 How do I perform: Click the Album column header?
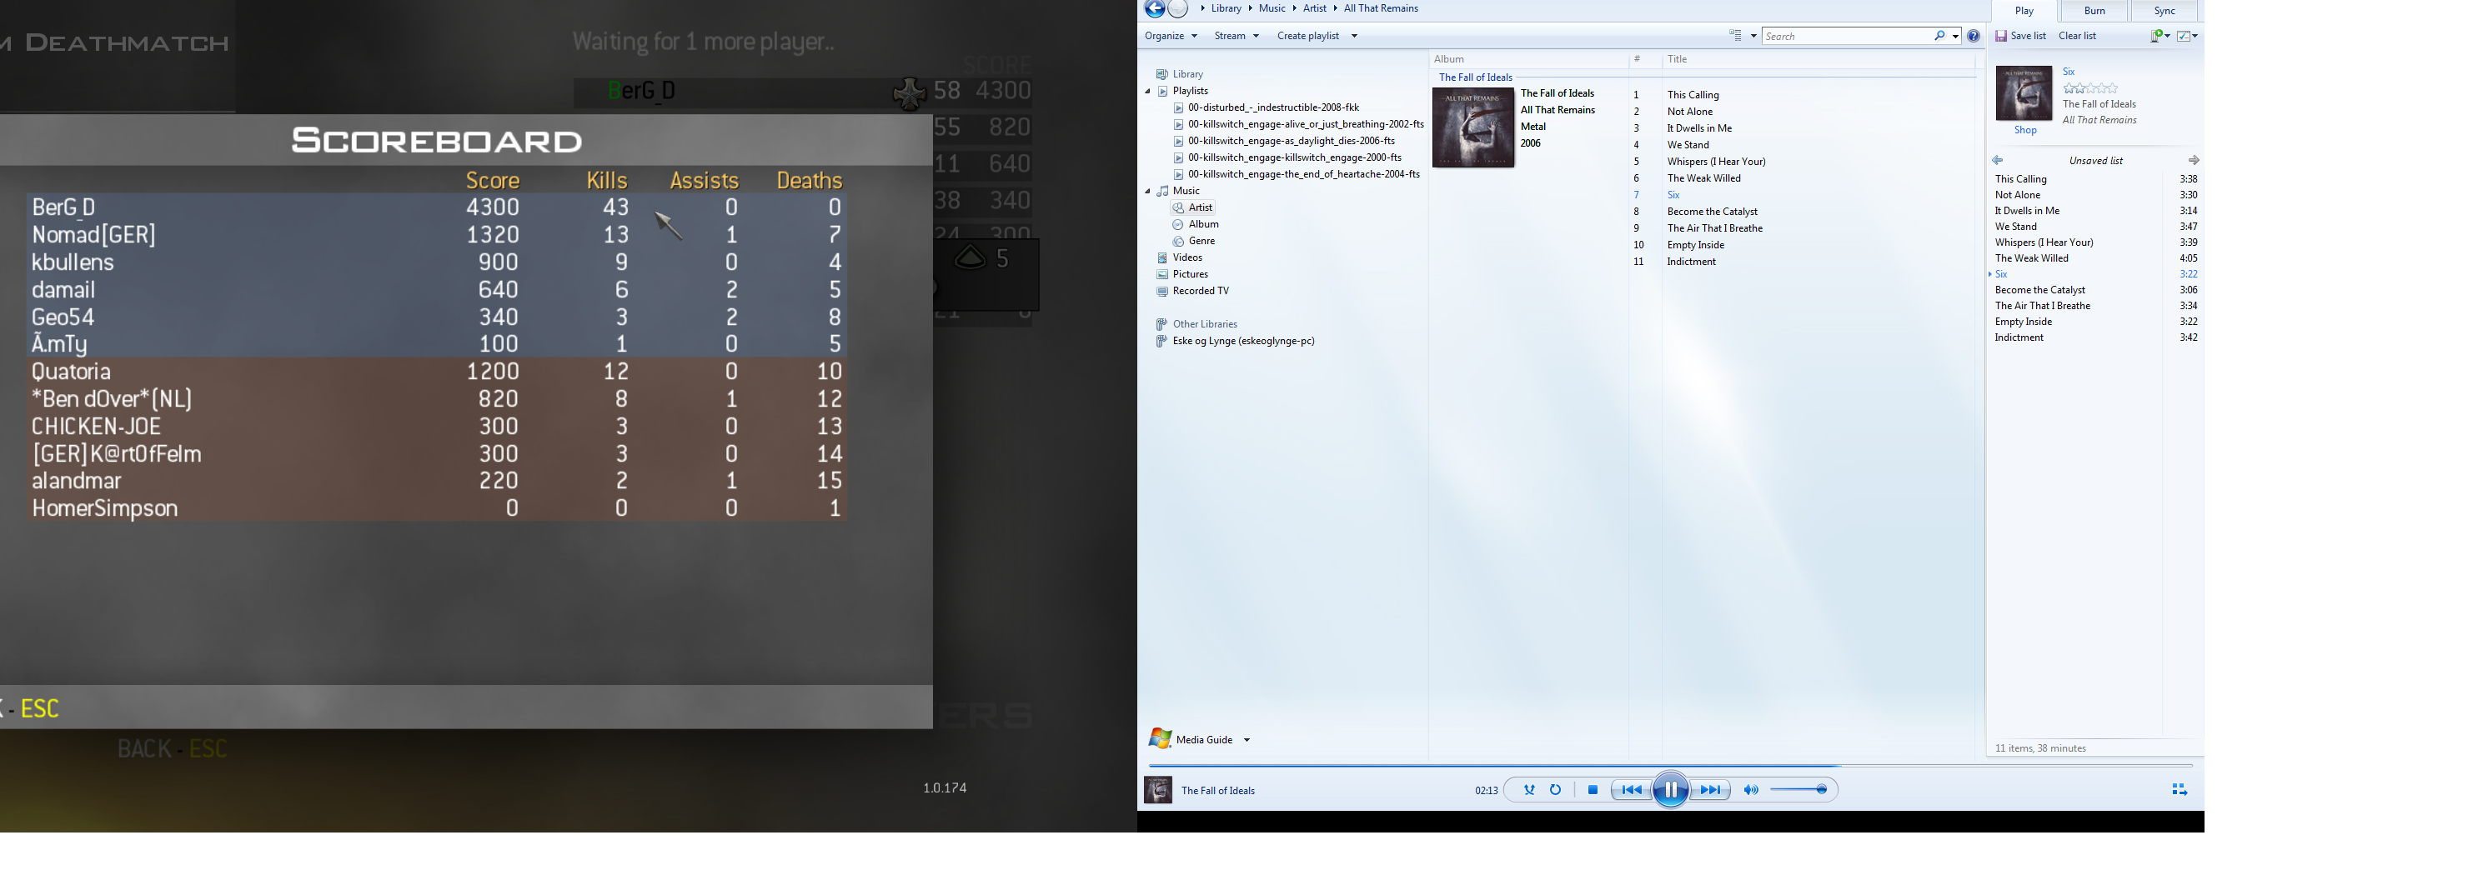pos(1448,59)
